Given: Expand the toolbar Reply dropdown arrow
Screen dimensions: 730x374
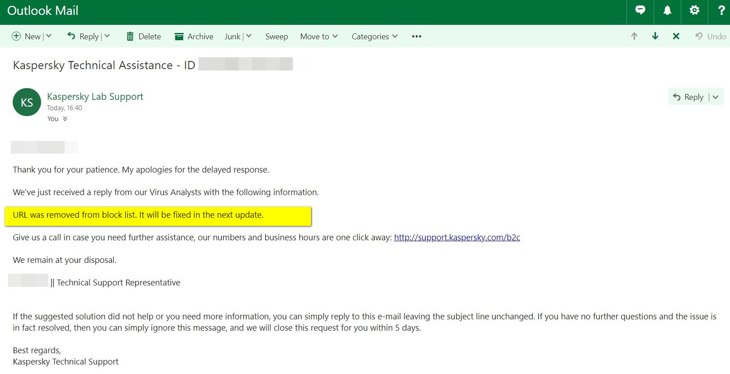Looking at the screenshot, I should click(x=107, y=36).
